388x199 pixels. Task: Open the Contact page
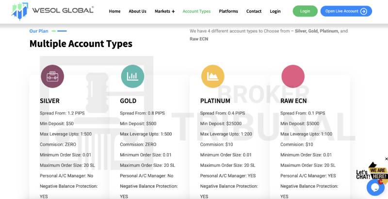coord(254,11)
